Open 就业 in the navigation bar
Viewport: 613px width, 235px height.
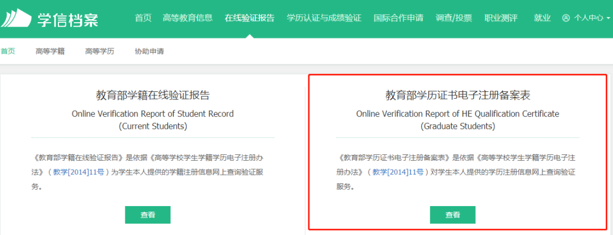pyautogui.click(x=542, y=18)
